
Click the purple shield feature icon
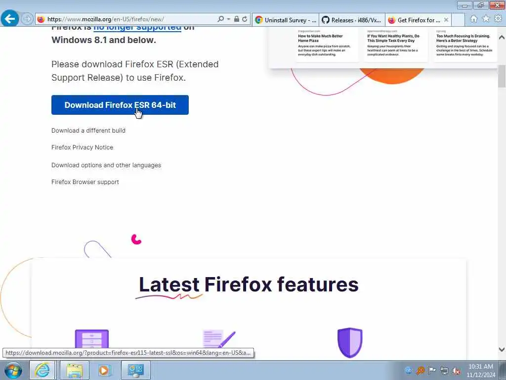(x=350, y=342)
